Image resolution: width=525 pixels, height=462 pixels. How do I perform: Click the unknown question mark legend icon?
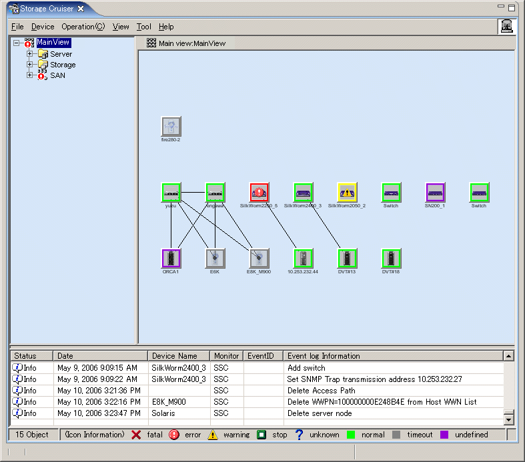coord(299,435)
